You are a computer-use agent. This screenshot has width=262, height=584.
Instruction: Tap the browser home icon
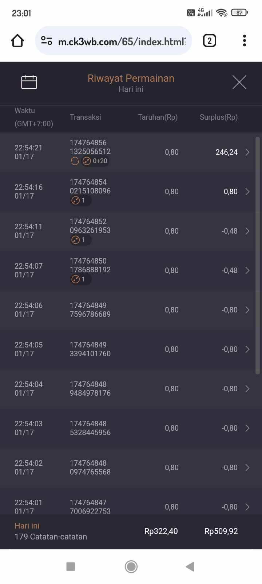click(17, 41)
